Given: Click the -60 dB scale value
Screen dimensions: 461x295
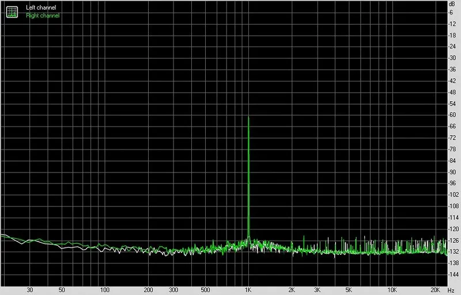Looking at the screenshot, I should pos(452,115).
